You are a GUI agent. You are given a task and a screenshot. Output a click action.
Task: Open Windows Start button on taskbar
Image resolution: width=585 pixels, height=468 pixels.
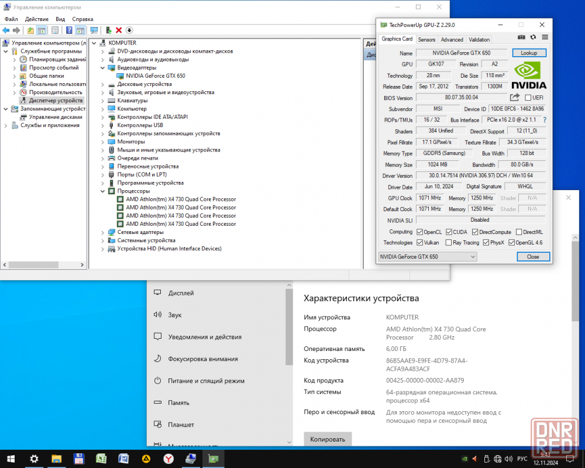pos(11,459)
